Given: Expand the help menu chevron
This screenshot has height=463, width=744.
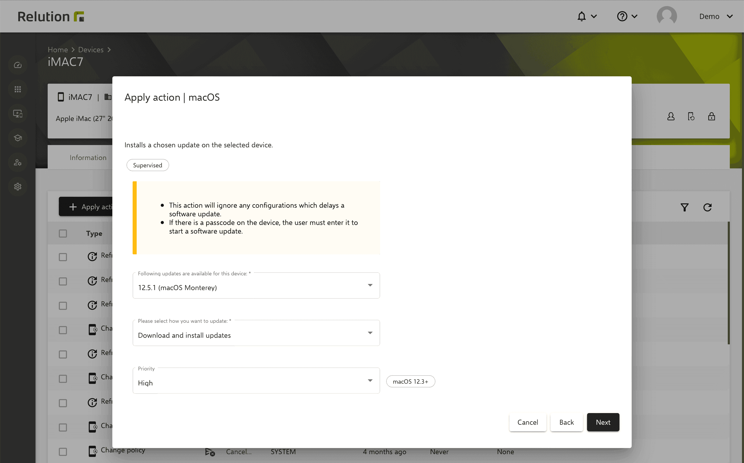Looking at the screenshot, I should coord(634,16).
